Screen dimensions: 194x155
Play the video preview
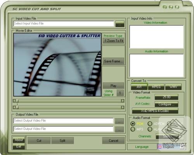pos(113,86)
